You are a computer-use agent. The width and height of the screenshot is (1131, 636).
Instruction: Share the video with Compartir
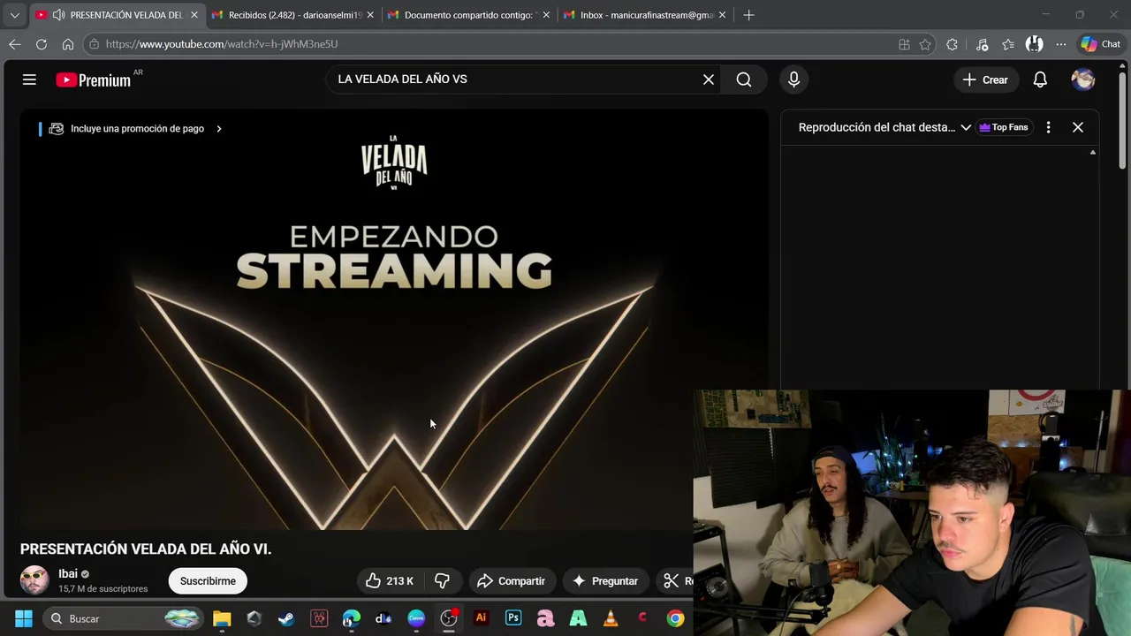511,580
